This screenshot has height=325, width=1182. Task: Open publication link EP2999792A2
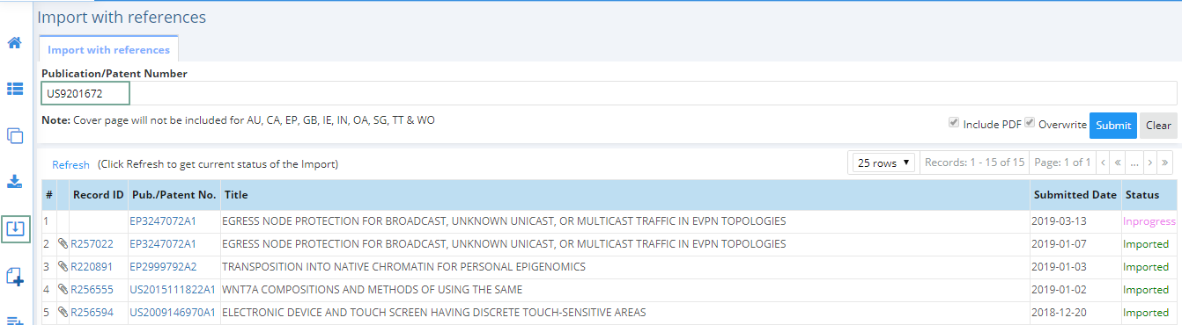click(x=163, y=267)
